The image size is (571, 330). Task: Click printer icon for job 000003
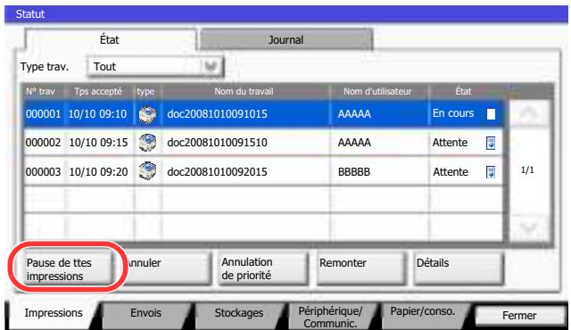pyautogui.click(x=148, y=171)
